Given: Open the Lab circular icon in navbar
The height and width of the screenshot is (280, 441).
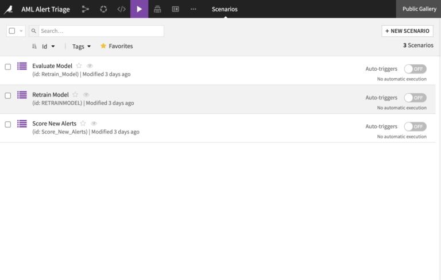Looking at the screenshot, I should point(103,9).
